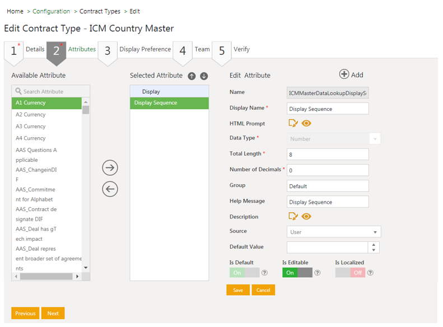The image size is (443, 327).
Task: Enable the Is Localized switch
Action: point(350,273)
